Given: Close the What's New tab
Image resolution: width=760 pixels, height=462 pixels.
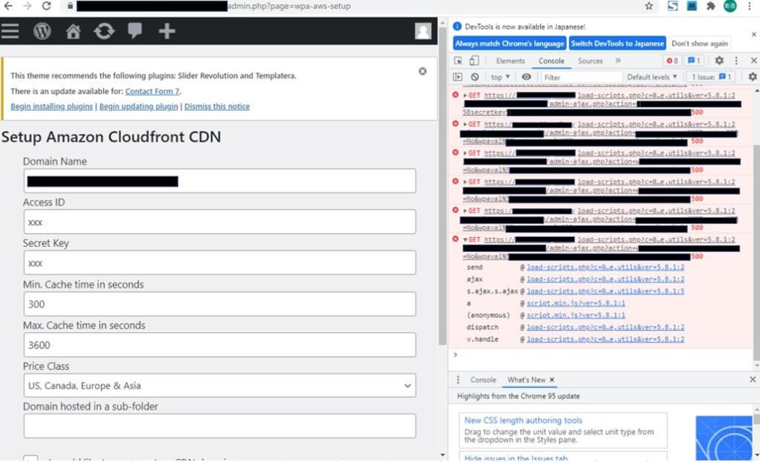Looking at the screenshot, I should 552,380.
